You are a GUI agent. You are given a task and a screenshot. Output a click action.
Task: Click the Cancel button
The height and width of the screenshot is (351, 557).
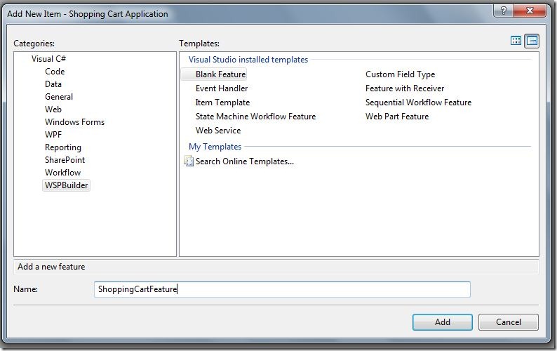[x=508, y=322]
